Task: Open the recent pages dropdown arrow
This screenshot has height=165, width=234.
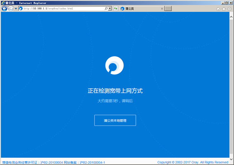Action: click(x=16, y=9)
